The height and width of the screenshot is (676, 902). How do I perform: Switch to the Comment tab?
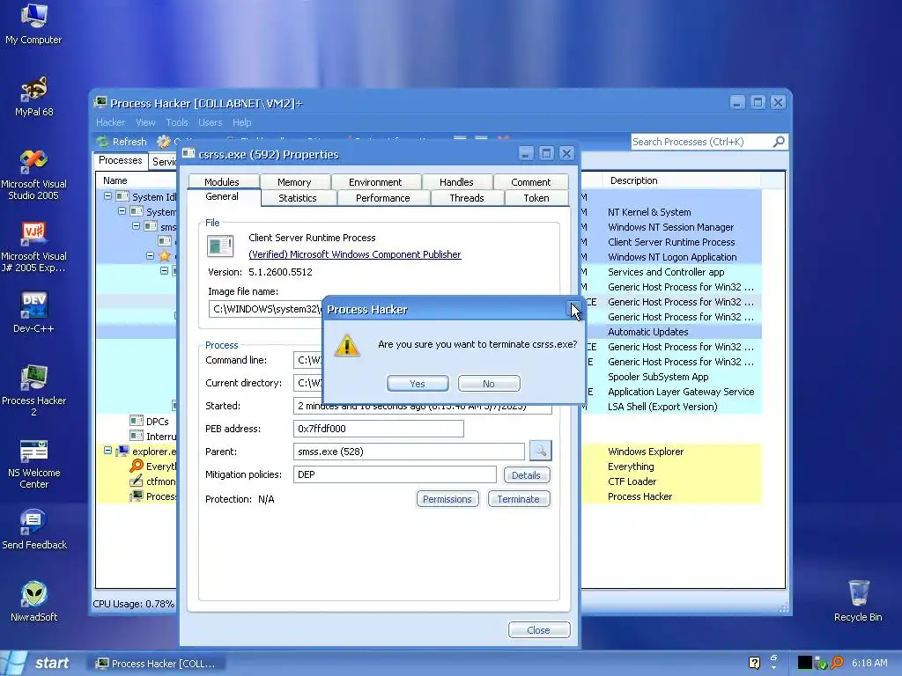(530, 181)
